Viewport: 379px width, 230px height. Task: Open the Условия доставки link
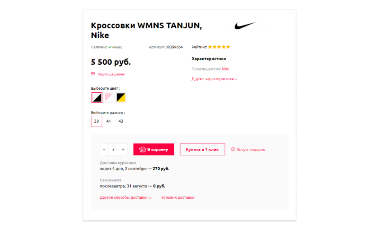[178, 197]
